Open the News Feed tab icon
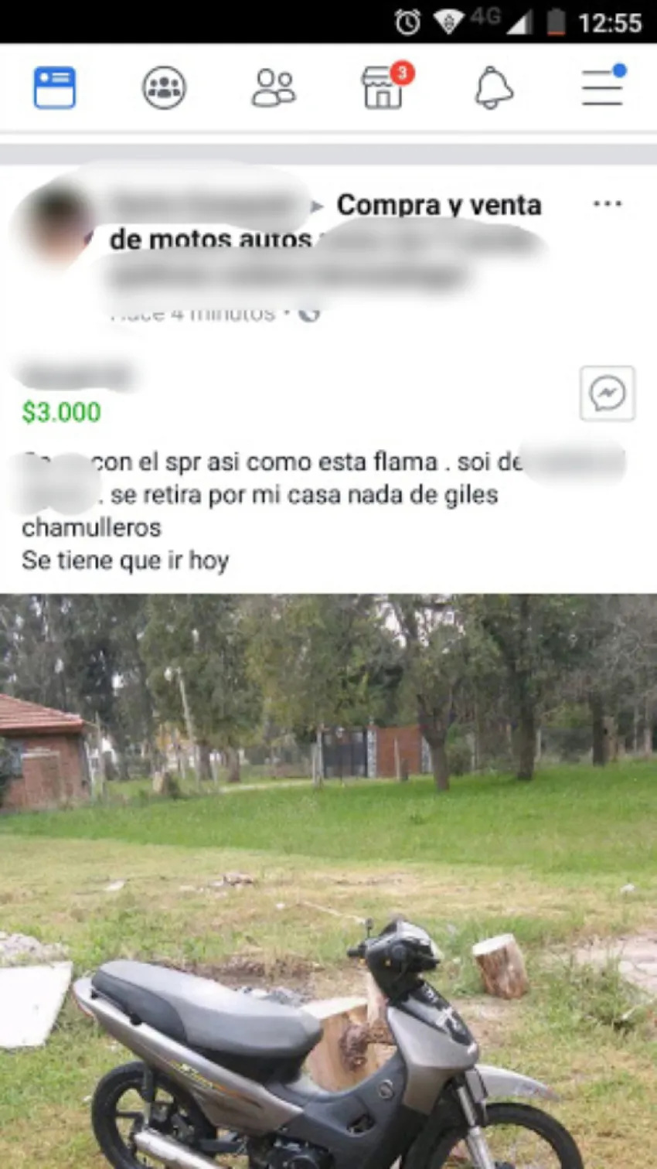This screenshot has width=657, height=1169. 55,87
